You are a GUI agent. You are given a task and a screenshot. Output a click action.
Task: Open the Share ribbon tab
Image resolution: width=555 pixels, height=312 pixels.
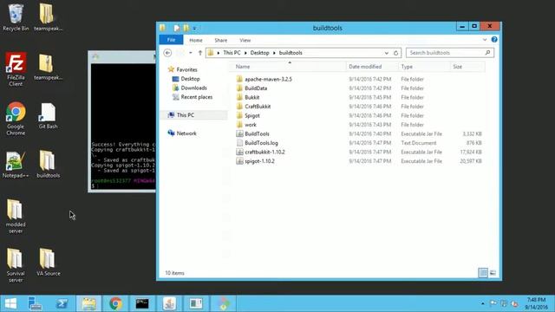(x=220, y=41)
